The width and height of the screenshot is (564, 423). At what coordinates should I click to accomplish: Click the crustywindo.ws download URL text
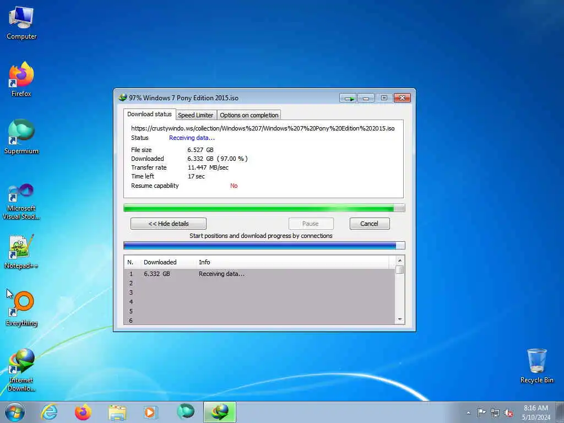coord(263,128)
